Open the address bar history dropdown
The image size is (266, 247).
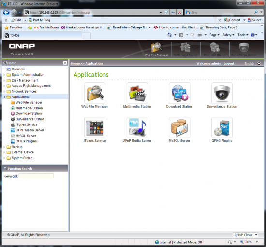click(x=161, y=13)
